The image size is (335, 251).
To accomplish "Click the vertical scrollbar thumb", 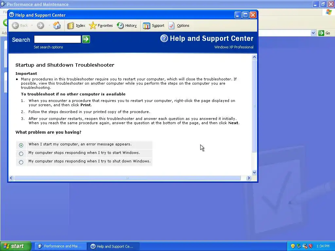I will (x=254, y=106).
